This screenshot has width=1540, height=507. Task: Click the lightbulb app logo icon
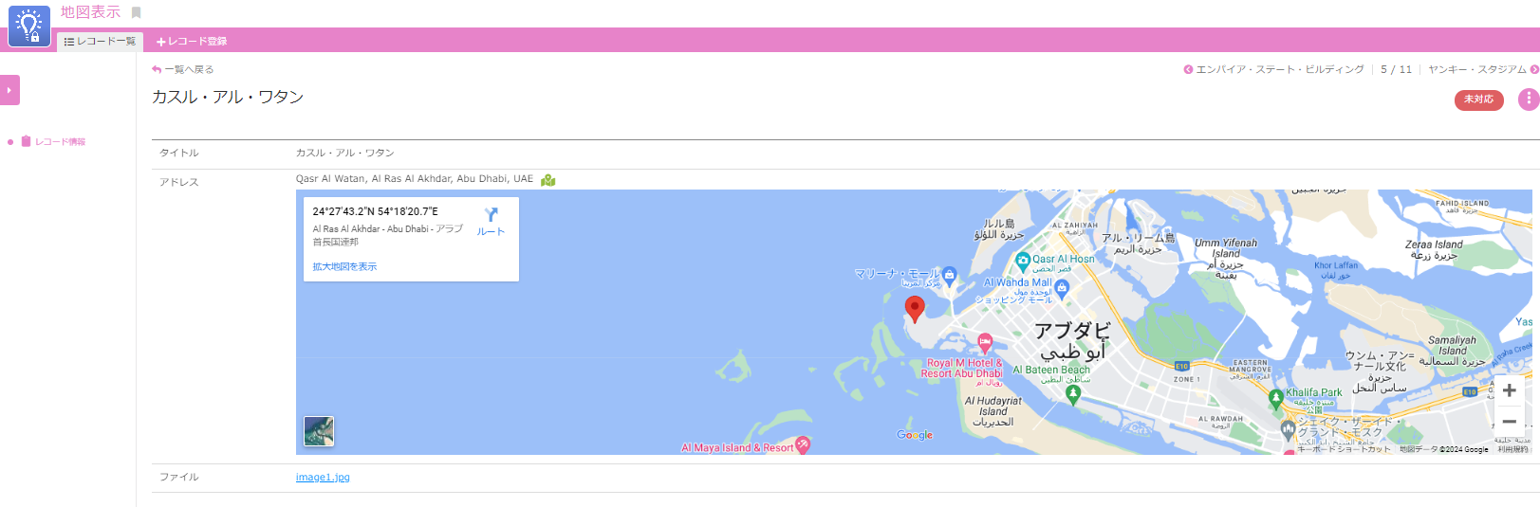29,26
